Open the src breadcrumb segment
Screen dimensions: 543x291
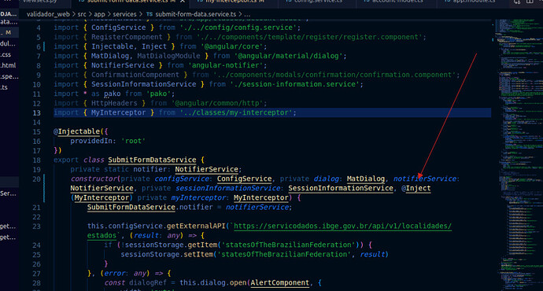click(x=82, y=14)
